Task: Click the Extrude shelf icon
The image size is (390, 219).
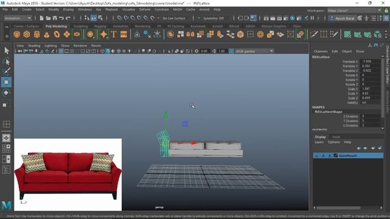Action: coord(220,34)
